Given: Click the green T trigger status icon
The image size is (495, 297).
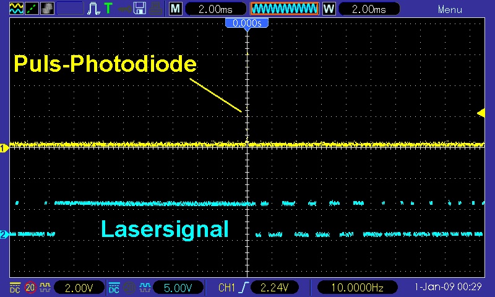Looking at the screenshot, I should coord(108,9).
